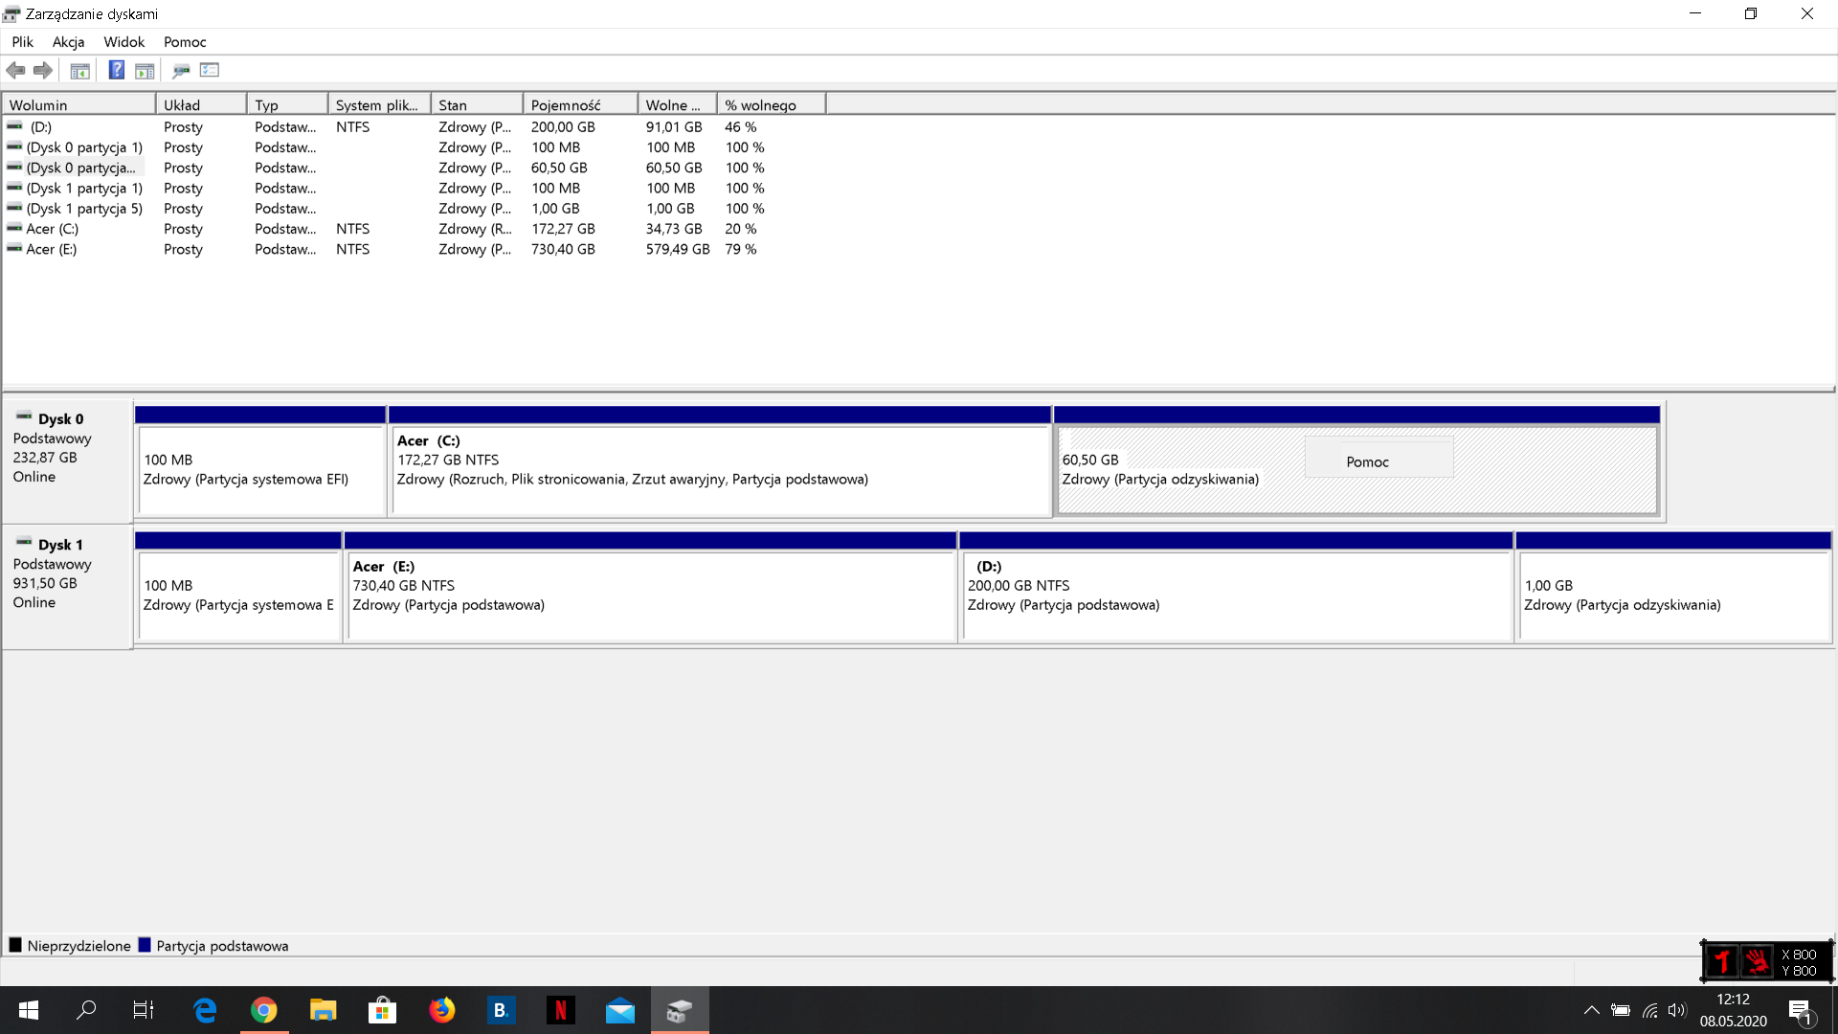
Task: Click the Rescan disks toolbar icon
Action: [x=181, y=70]
